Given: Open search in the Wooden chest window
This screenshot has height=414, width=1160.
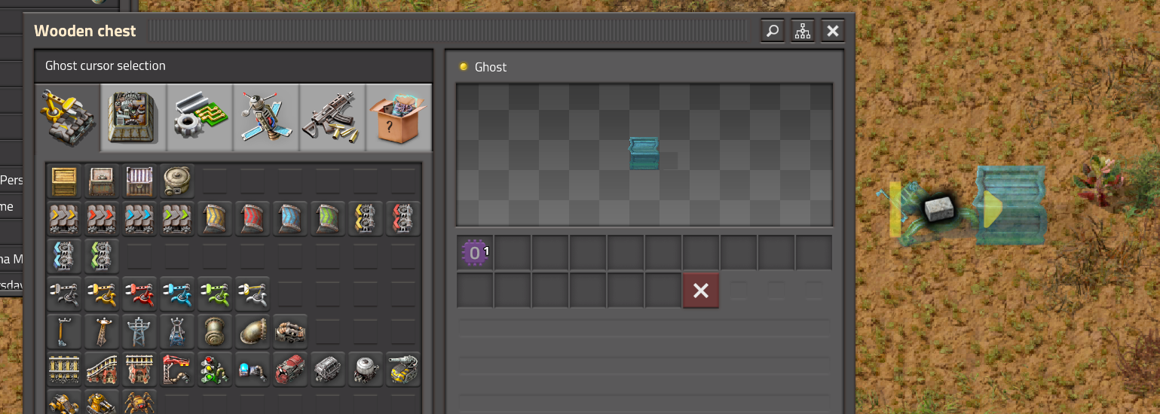Looking at the screenshot, I should coord(773,31).
